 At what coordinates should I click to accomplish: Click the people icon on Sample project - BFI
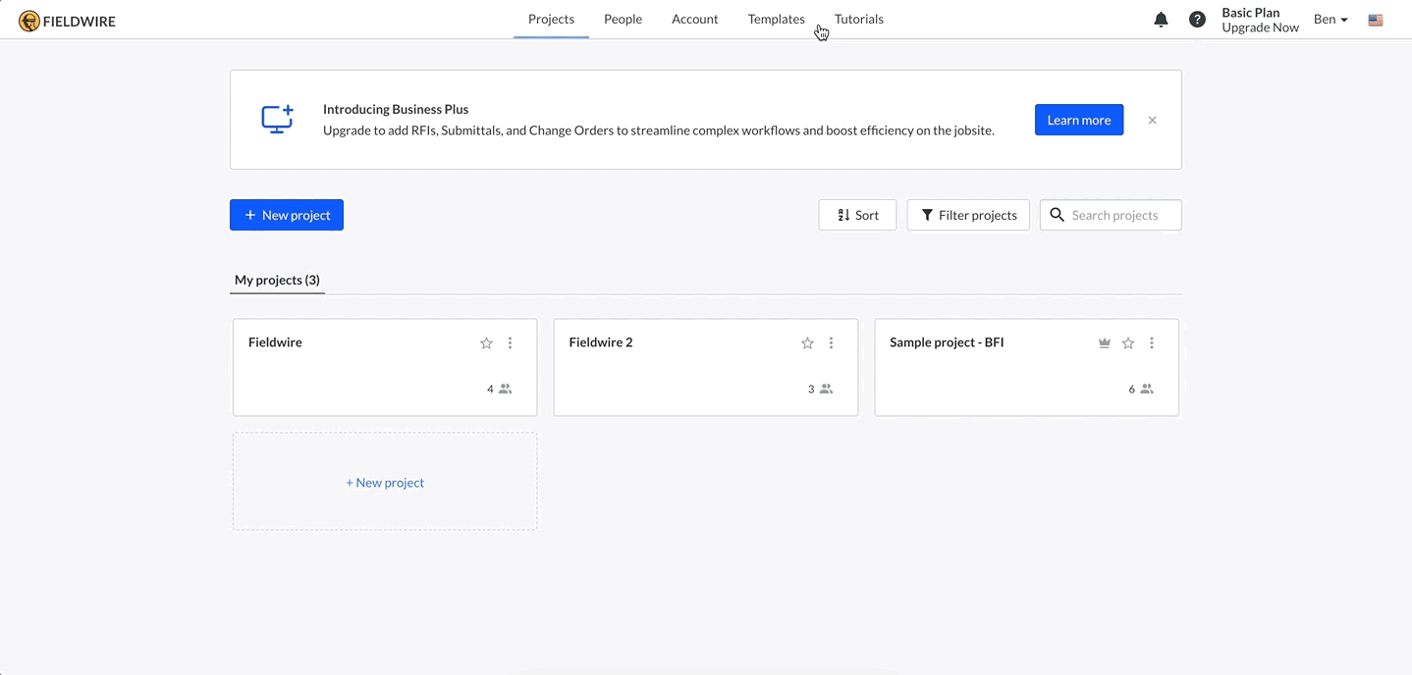(1147, 389)
